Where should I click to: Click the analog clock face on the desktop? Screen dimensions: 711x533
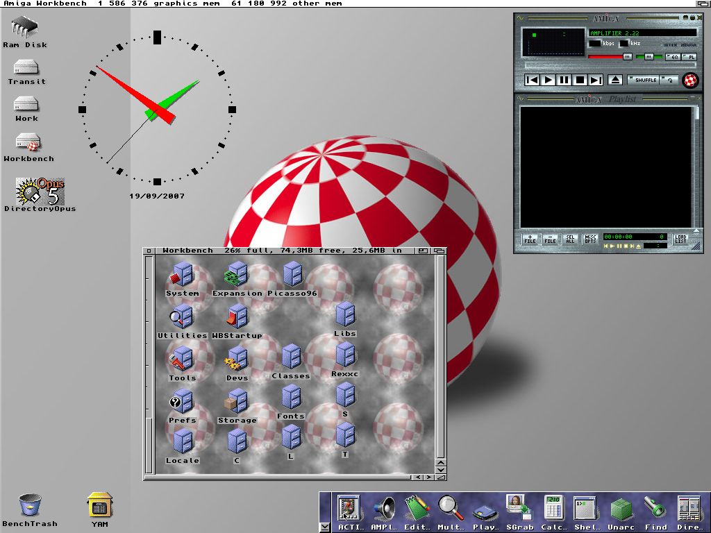pos(157,109)
